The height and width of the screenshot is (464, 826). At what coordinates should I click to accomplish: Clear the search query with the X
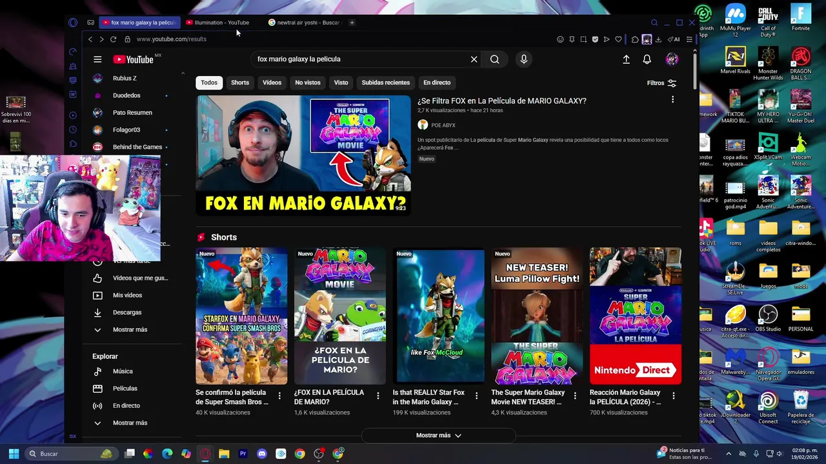pyautogui.click(x=474, y=59)
